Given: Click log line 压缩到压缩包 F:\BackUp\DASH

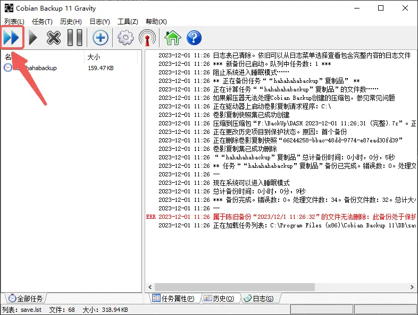Looking at the screenshot, I should tap(287, 123).
